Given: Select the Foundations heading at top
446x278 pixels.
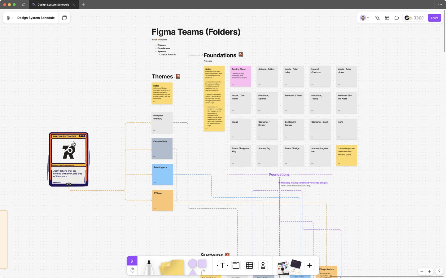Looking at the screenshot, I should (x=220, y=55).
